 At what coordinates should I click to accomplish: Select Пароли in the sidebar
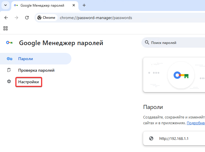point(25,59)
